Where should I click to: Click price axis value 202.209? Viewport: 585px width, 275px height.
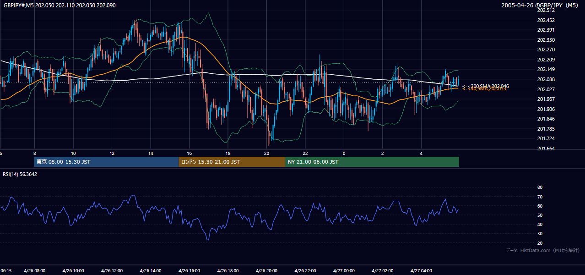coord(546,60)
